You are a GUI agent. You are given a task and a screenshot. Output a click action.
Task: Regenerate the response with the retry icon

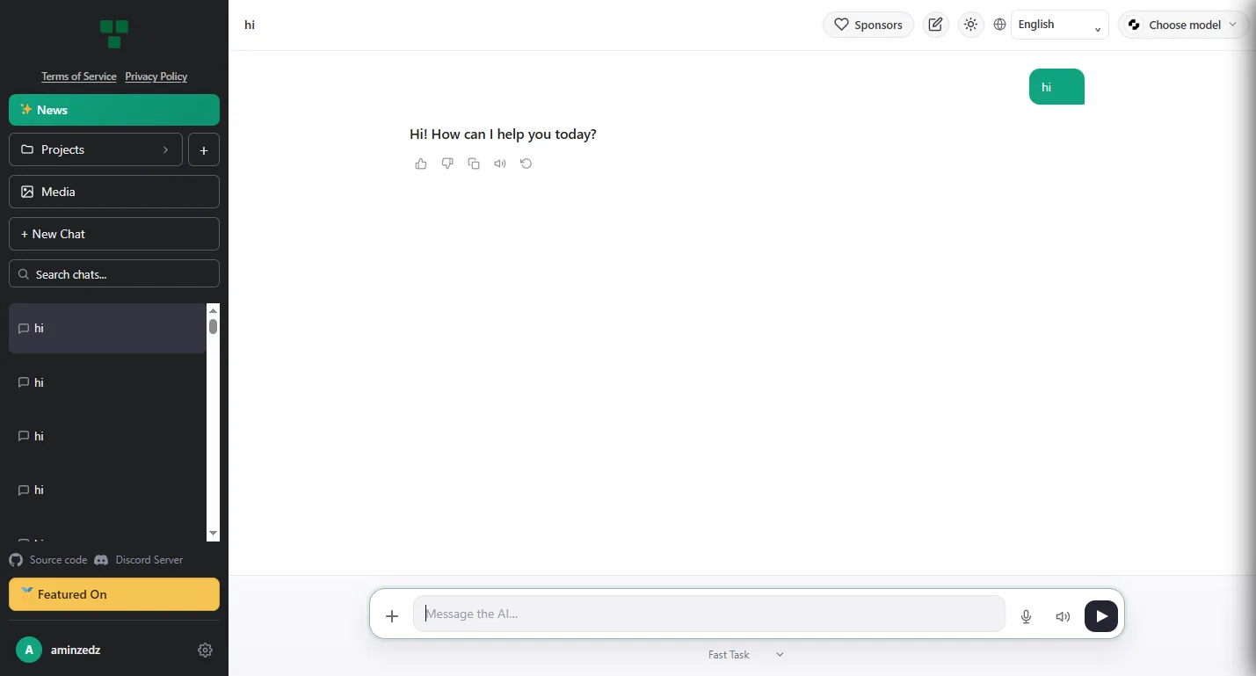point(526,164)
